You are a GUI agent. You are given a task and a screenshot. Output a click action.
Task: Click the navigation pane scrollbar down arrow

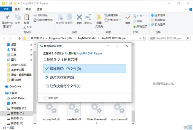coord(35,124)
